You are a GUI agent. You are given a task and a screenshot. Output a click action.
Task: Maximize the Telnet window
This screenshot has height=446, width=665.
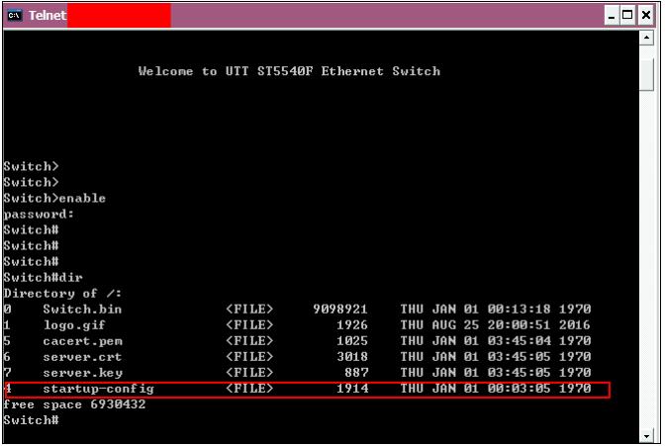[627, 16]
